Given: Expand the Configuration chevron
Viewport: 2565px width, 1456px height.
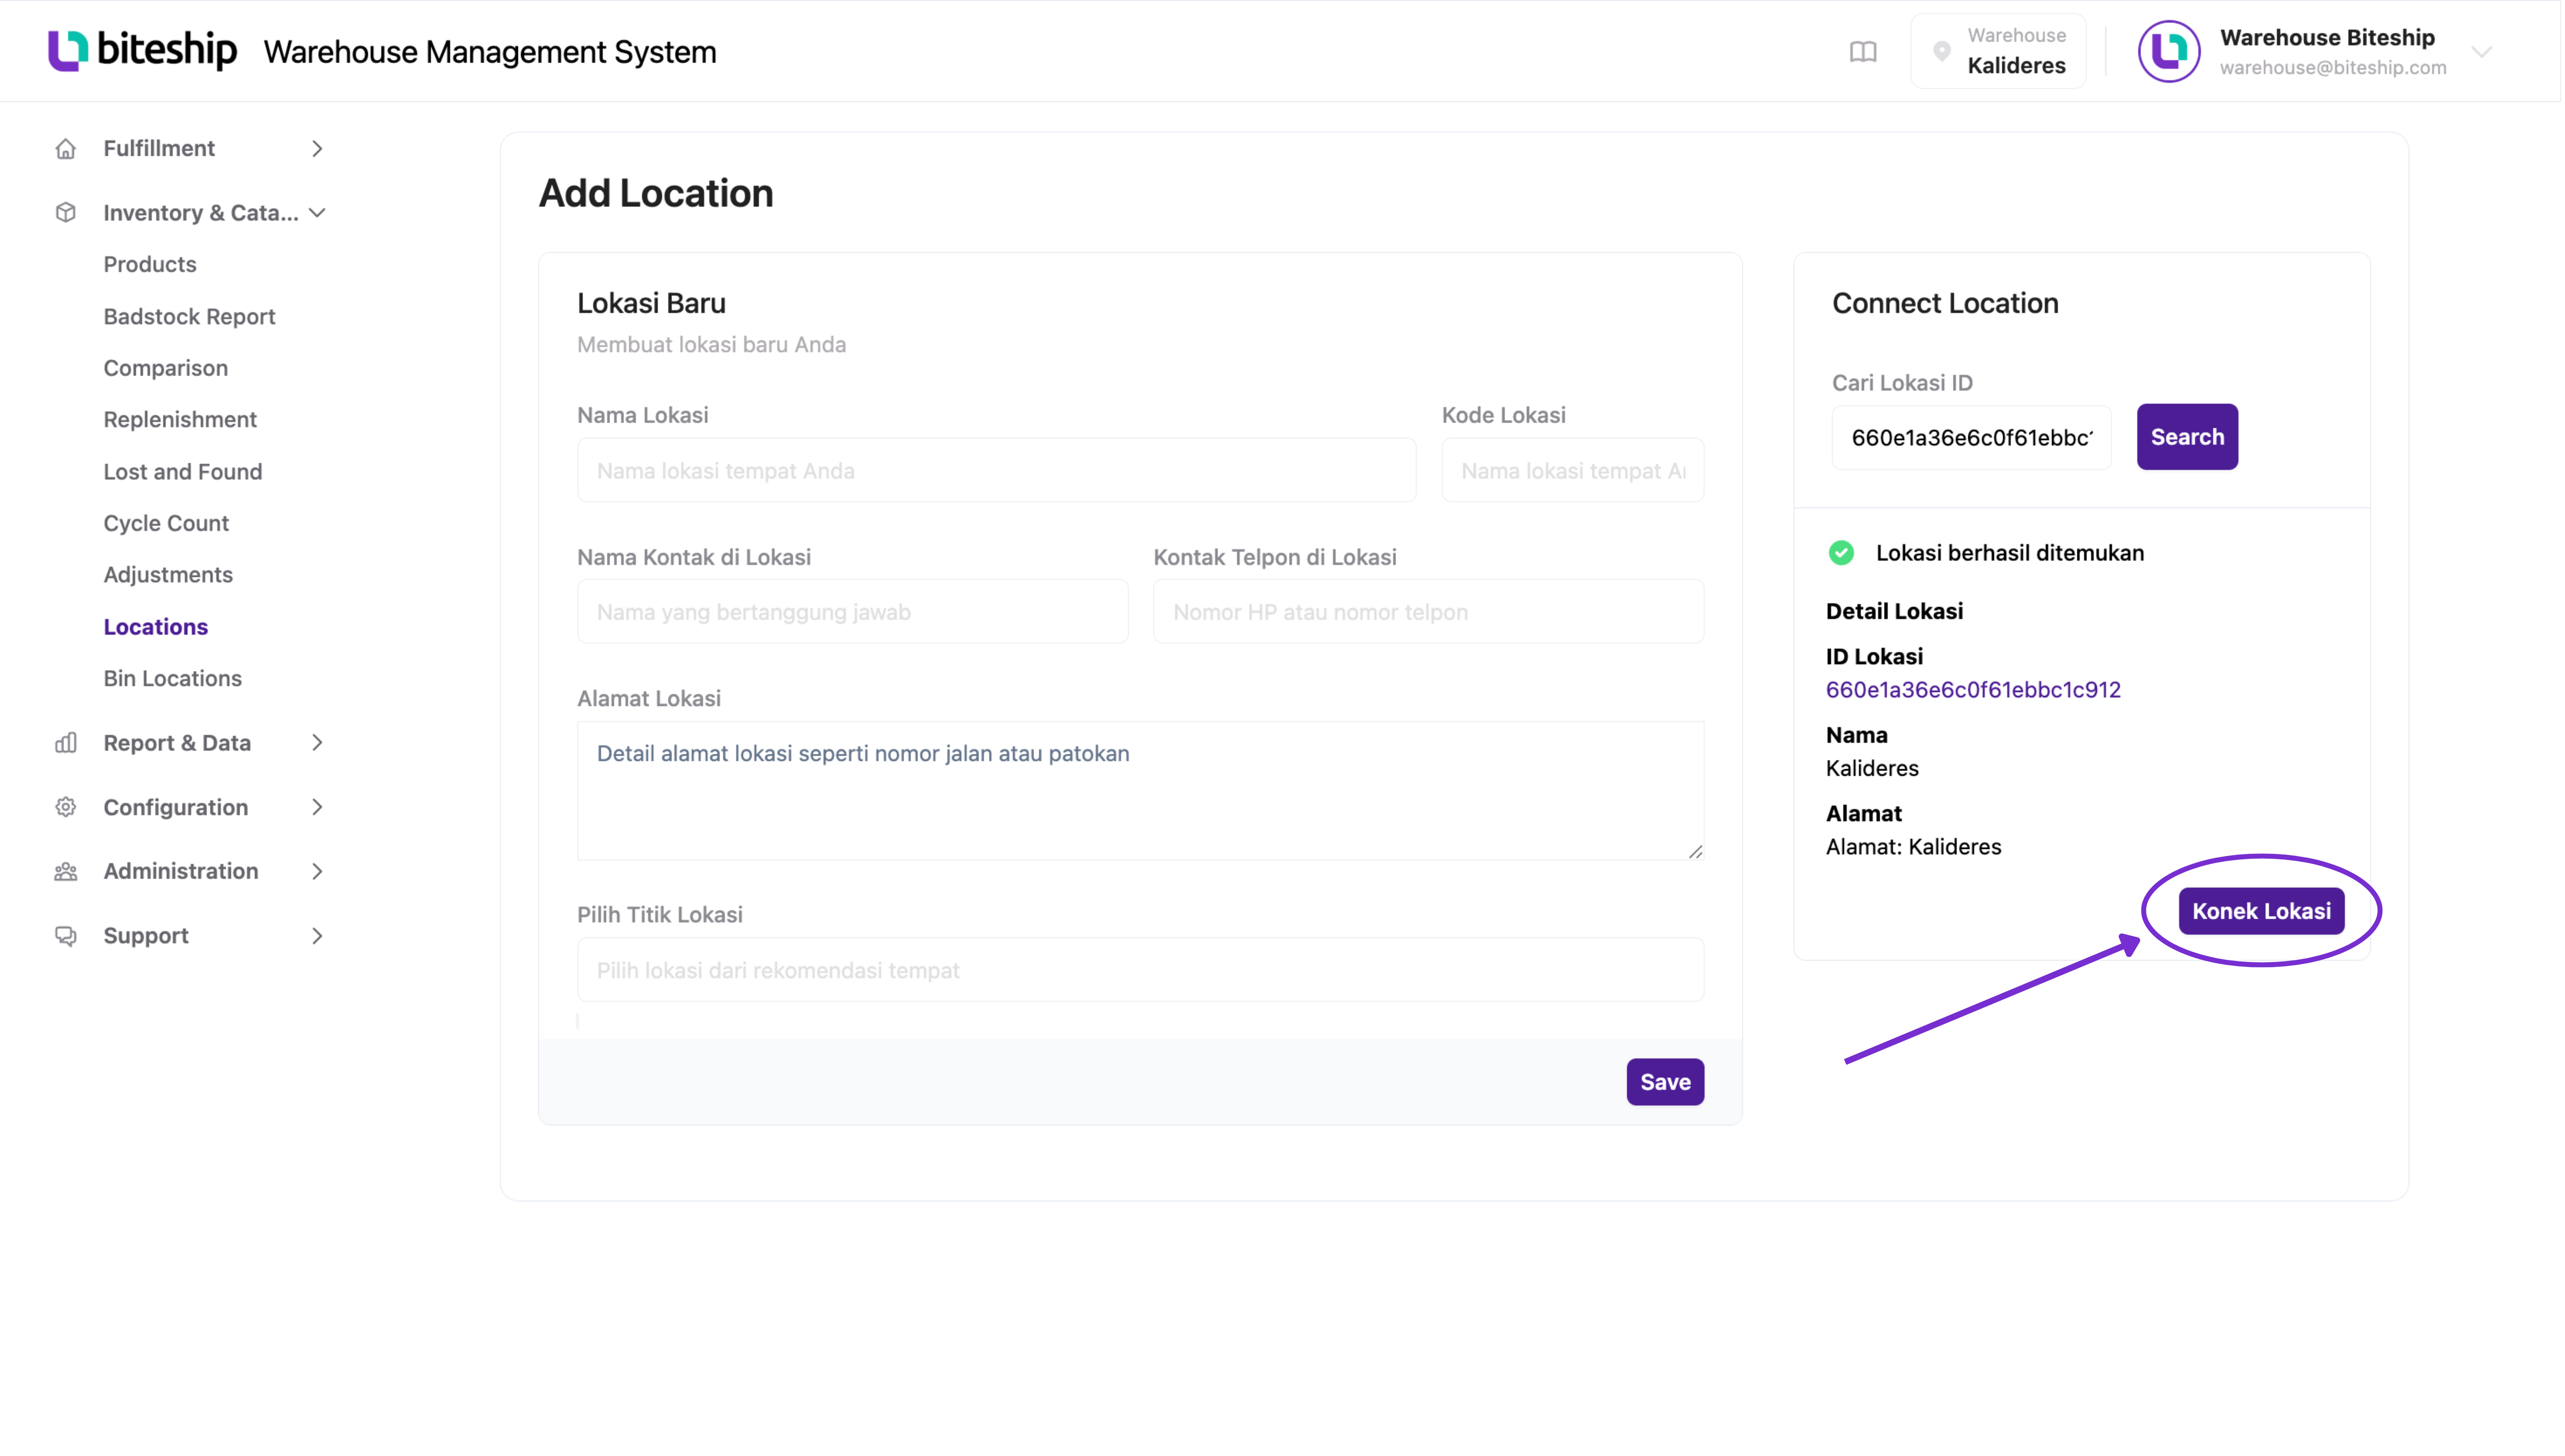Looking at the screenshot, I should coord(317,807).
